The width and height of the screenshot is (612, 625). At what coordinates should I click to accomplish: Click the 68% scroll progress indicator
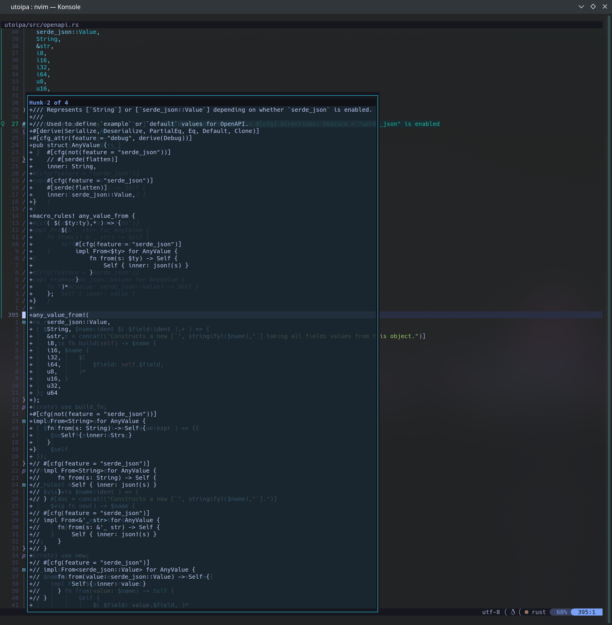(x=561, y=612)
